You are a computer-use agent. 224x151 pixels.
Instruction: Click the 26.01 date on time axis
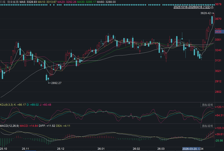tap(101, 149)
